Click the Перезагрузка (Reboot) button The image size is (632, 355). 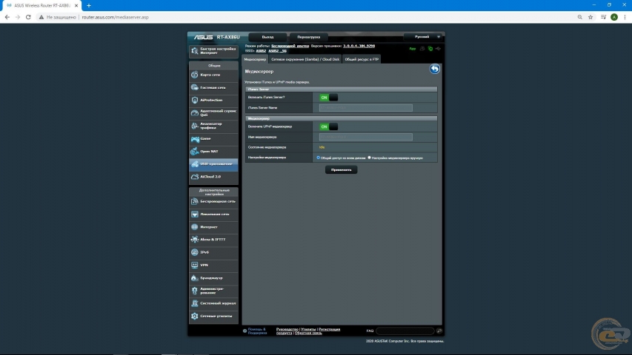tap(309, 37)
